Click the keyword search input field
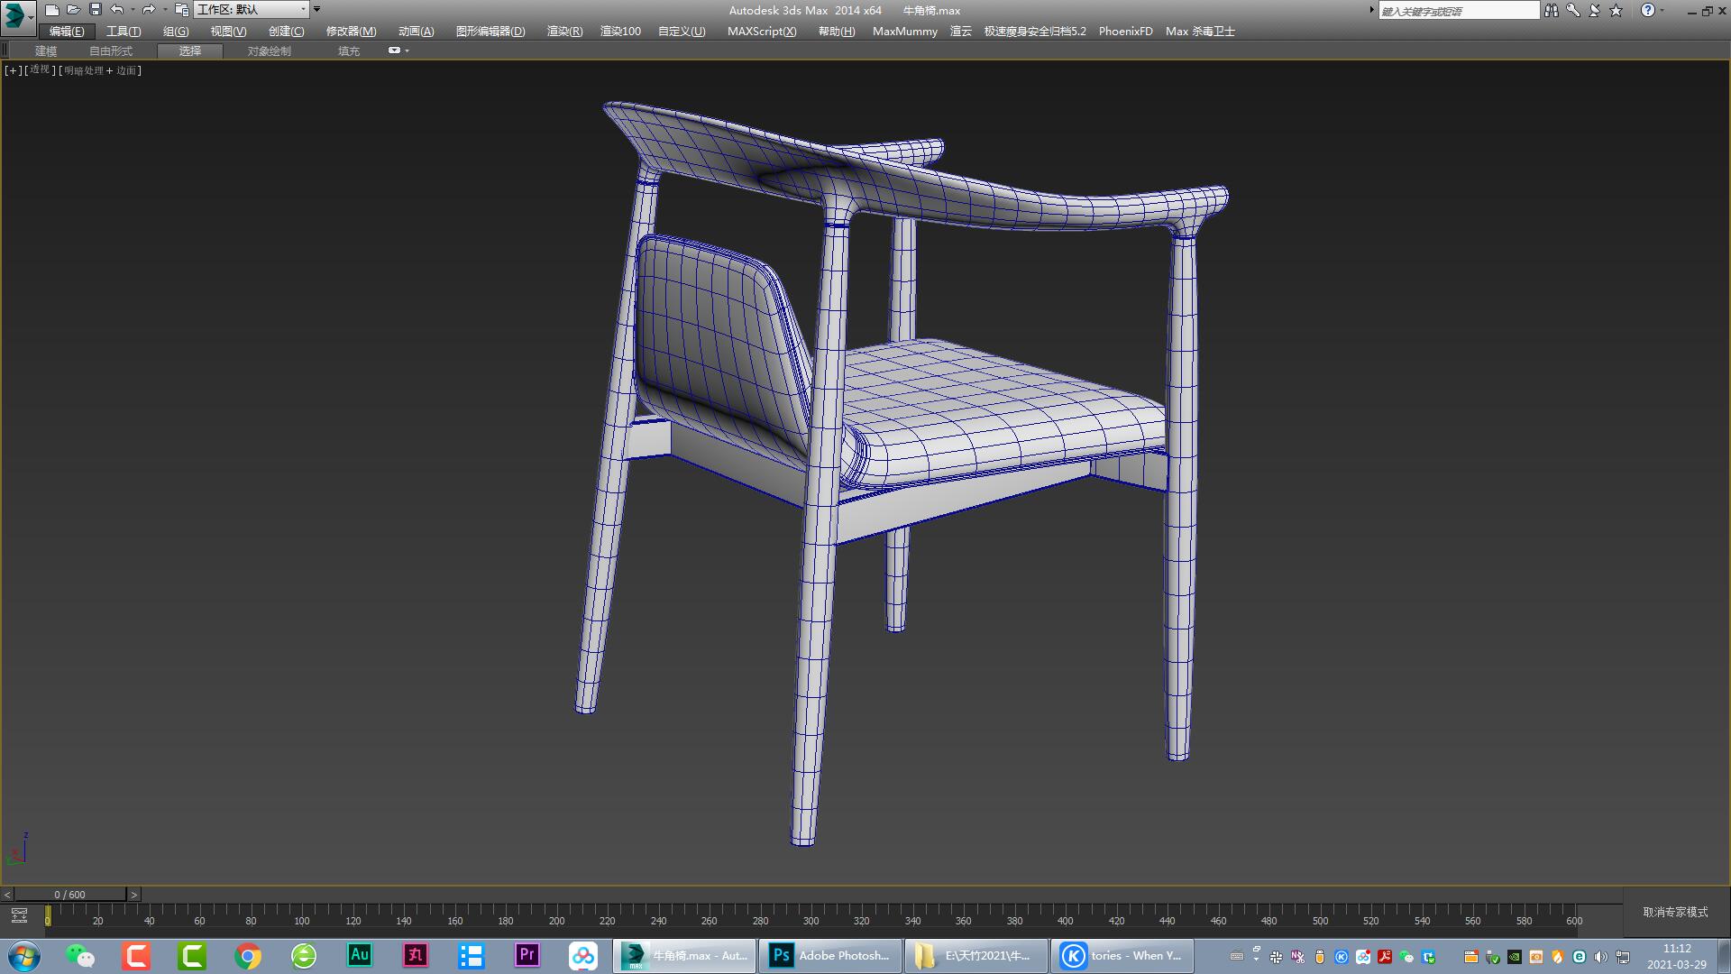Screen dimensions: 1731x974 [1459, 10]
